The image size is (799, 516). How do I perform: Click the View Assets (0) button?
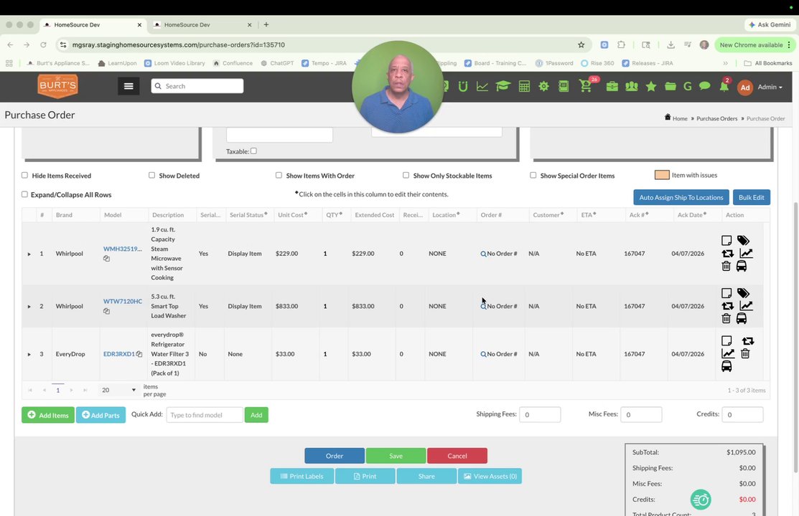[x=490, y=477]
